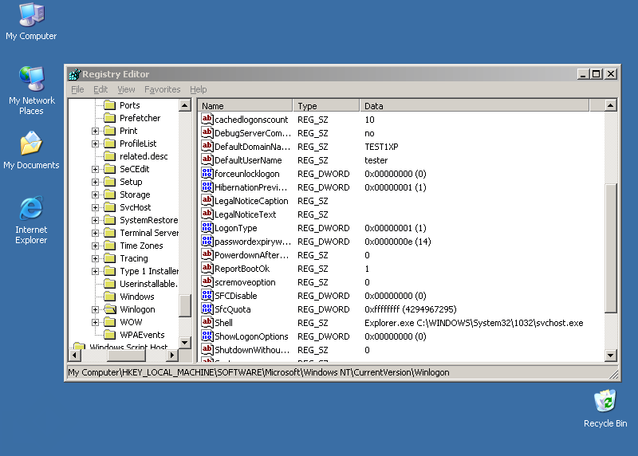Viewport: 638px width, 456px height.
Task: Expand the Time Zones key
Action: (95, 246)
